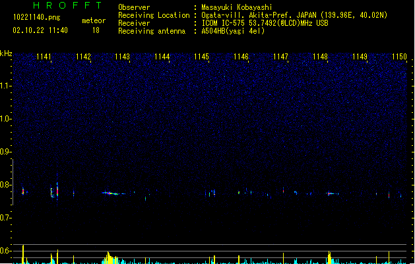This screenshot has width=415, height=264.
Task: Click time marker 1143
Action: 122,57
